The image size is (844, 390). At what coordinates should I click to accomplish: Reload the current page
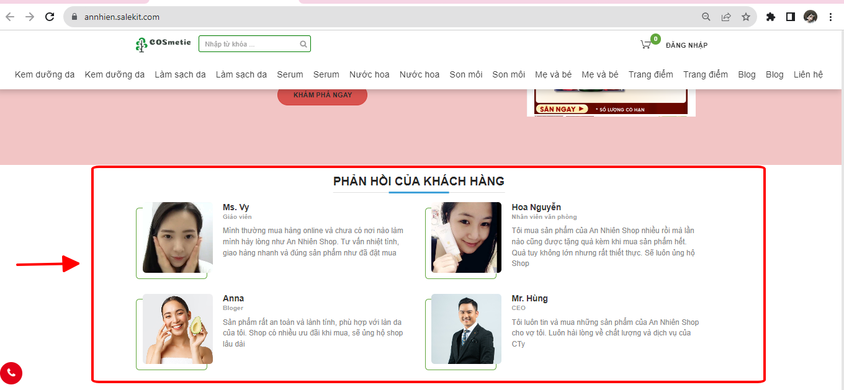(x=50, y=17)
